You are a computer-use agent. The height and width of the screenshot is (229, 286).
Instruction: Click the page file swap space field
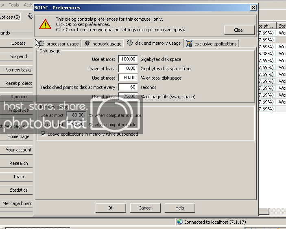click(128, 97)
